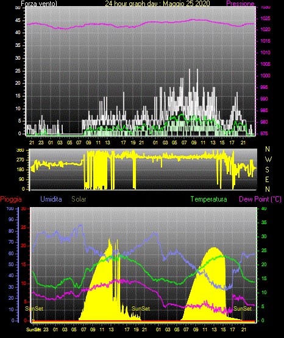The image size is (284, 338).
Task: Click the 360 value on the wind direction axis
Action: pyautogui.click(x=20, y=150)
